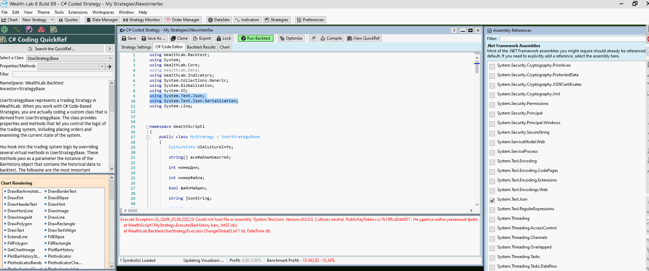Screen dimensions: 649x271
Task: Open the Extensions menu
Action: [78, 12]
